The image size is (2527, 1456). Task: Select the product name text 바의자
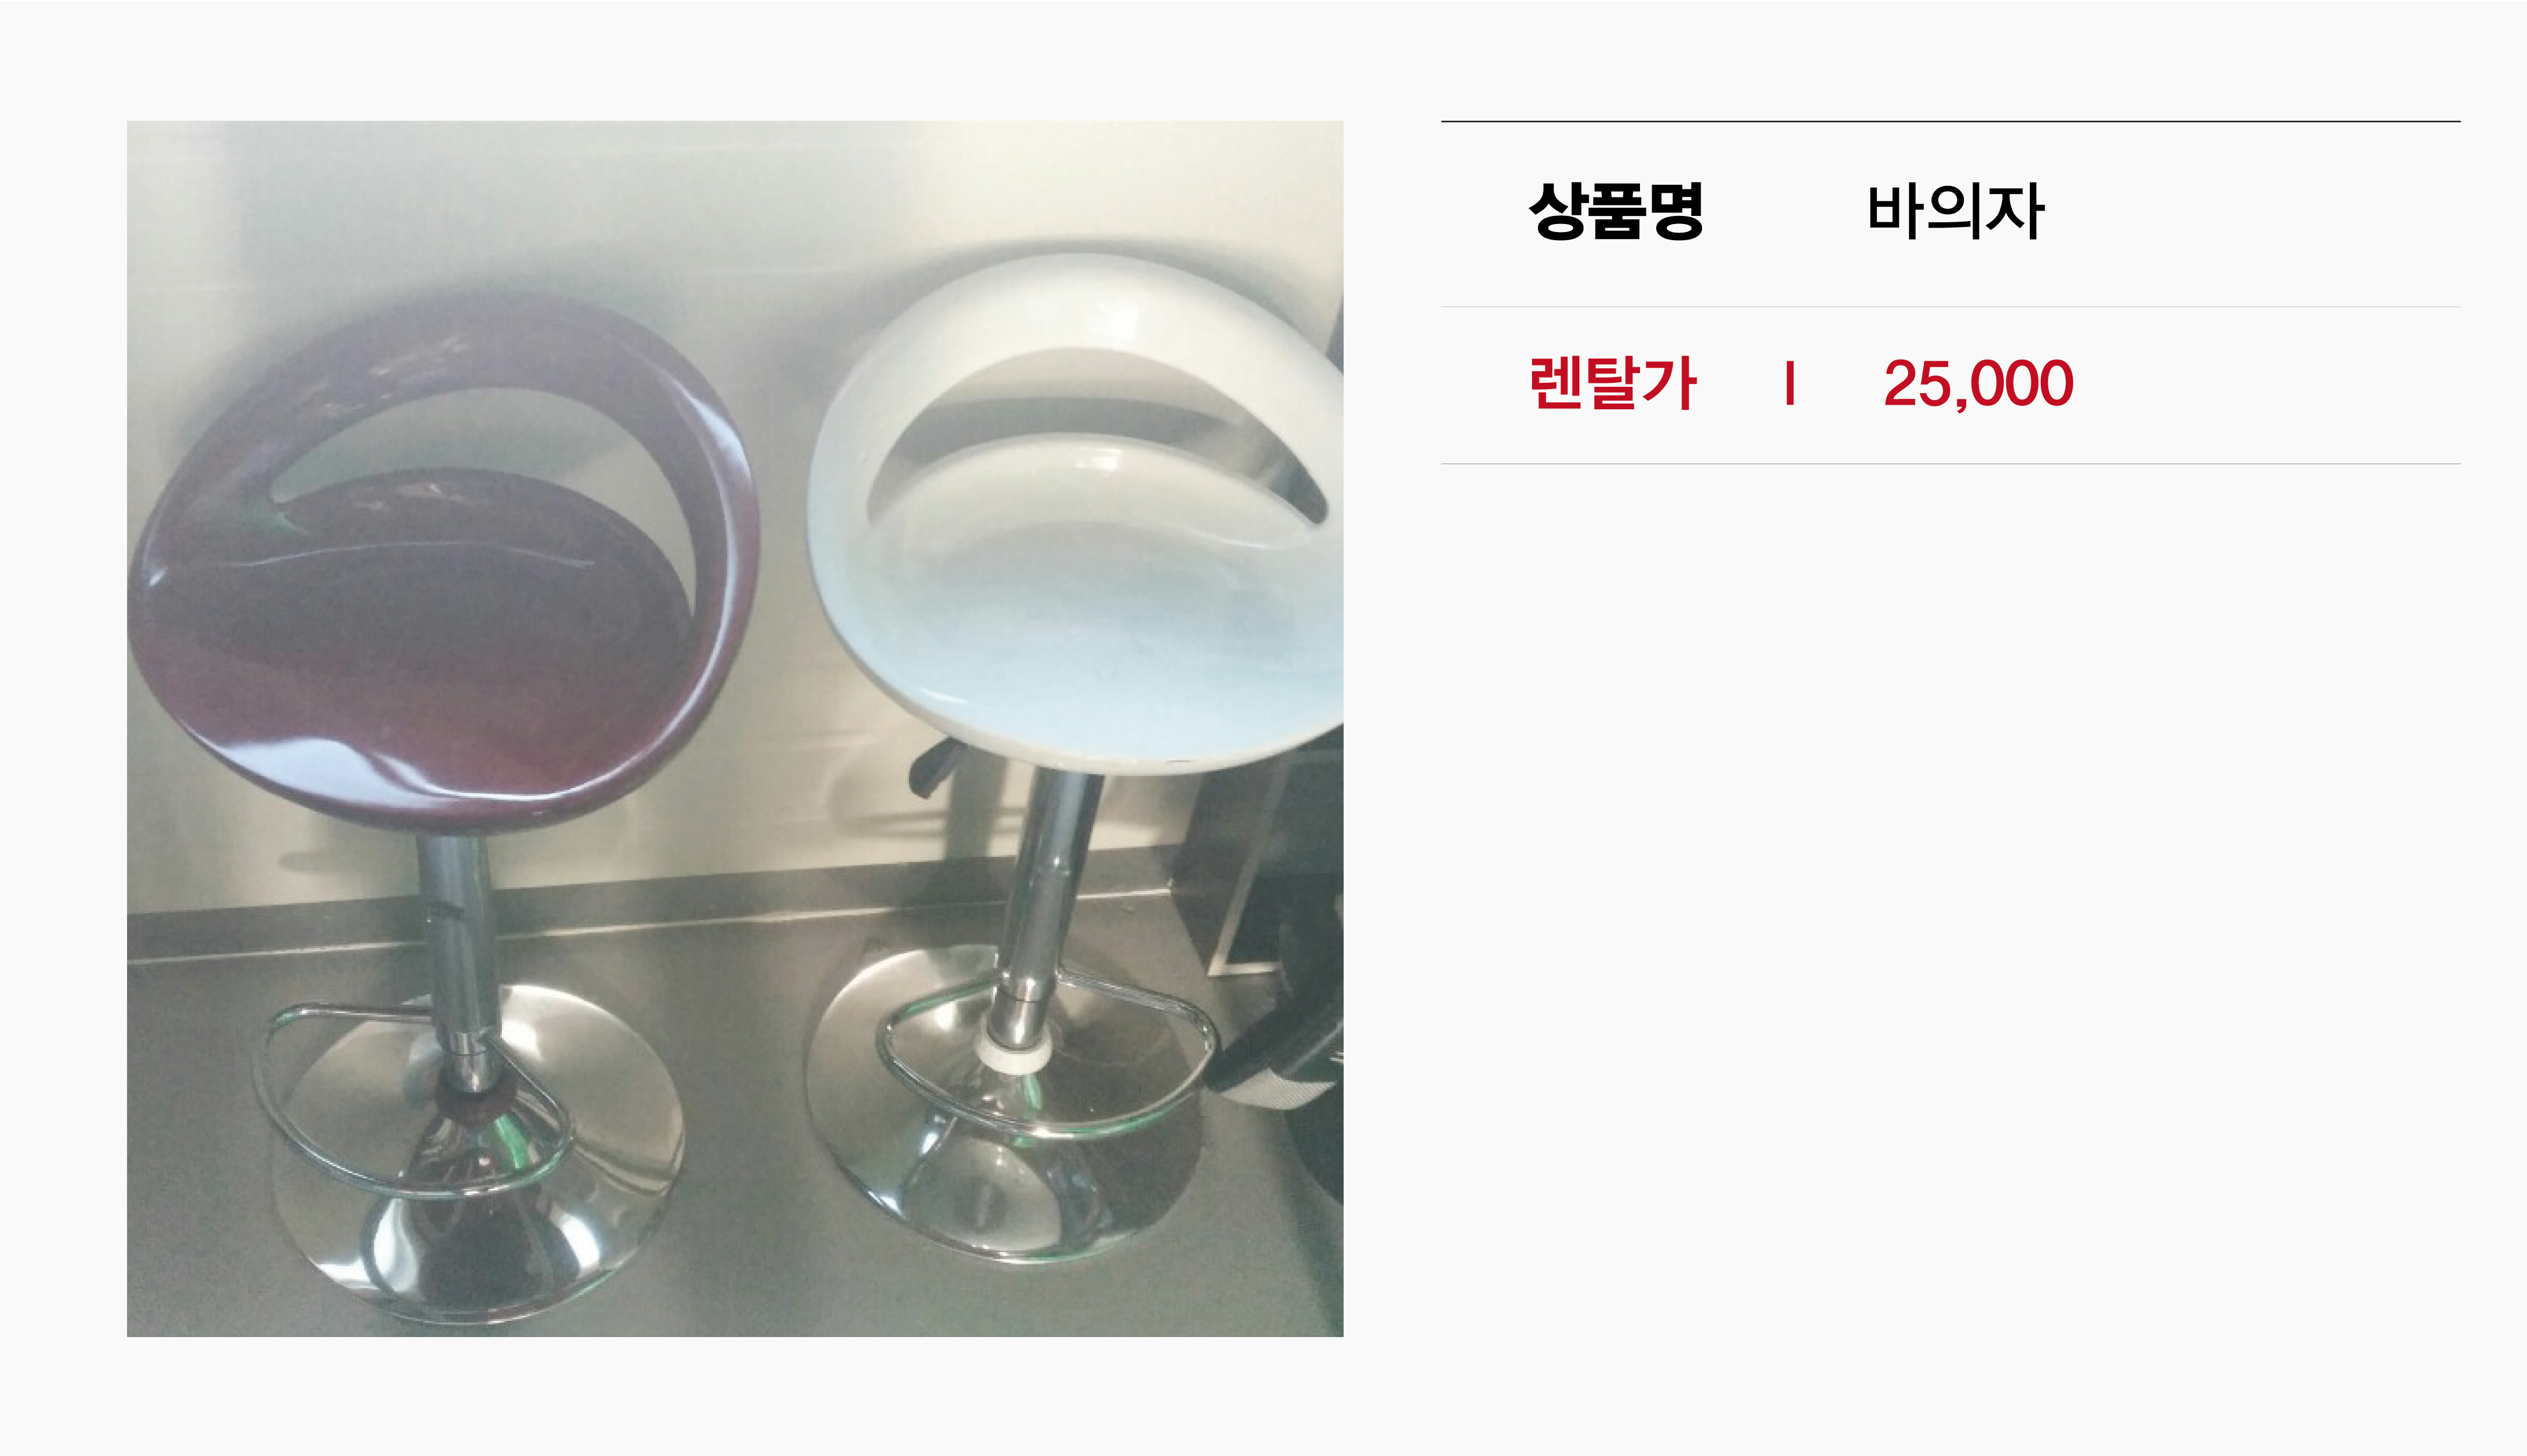1955,212
